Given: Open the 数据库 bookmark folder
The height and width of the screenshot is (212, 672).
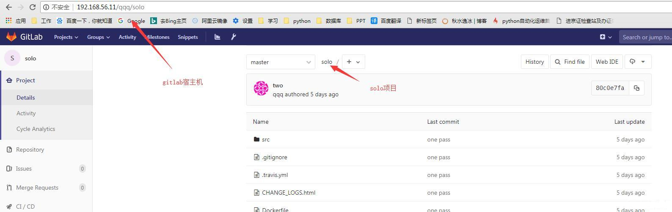Looking at the screenshot, I should point(328,21).
